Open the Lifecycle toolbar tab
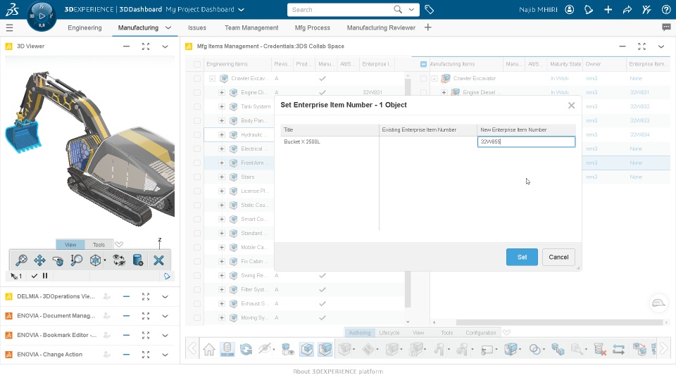The width and height of the screenshot is (676, 380). coord(389,333)
